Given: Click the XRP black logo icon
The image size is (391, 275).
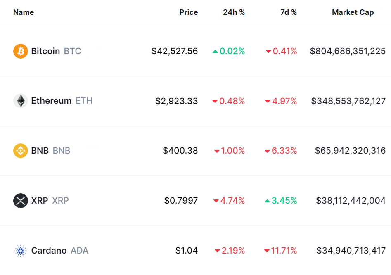Looking at the screenshot, I should pos(21,201).
